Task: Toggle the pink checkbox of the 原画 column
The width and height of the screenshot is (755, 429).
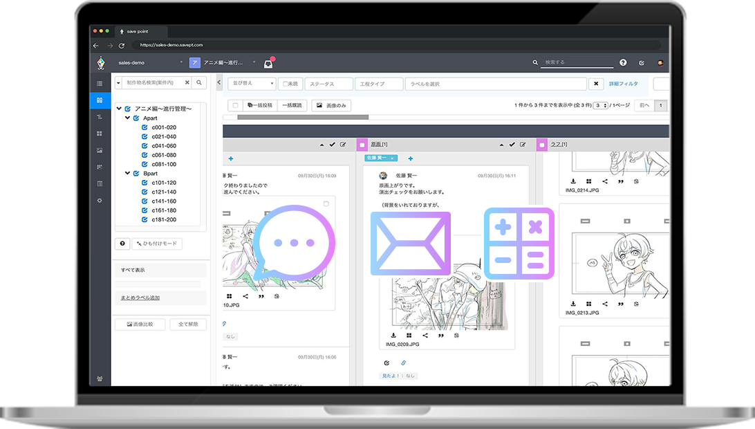Action: tap(362, 145)
